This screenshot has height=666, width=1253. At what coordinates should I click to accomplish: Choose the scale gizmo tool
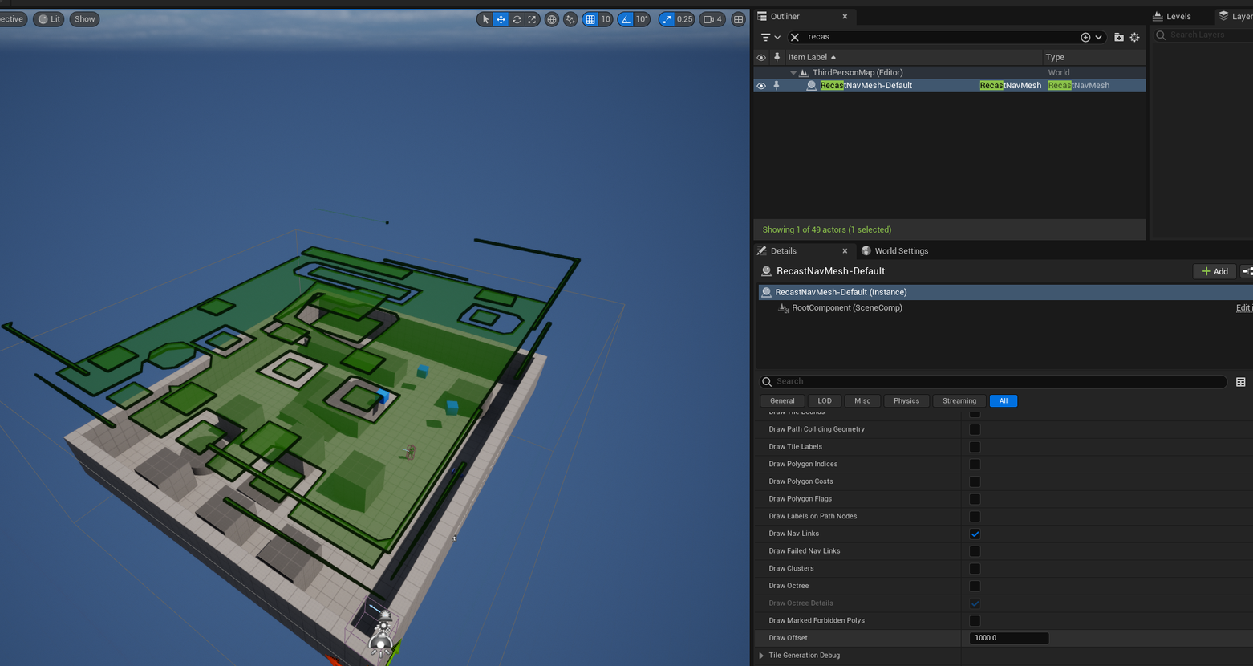532,19
